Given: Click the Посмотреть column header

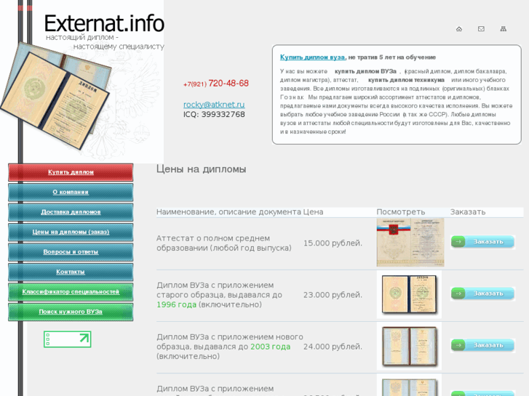Looking at the screenshot, I should point(401,212).
